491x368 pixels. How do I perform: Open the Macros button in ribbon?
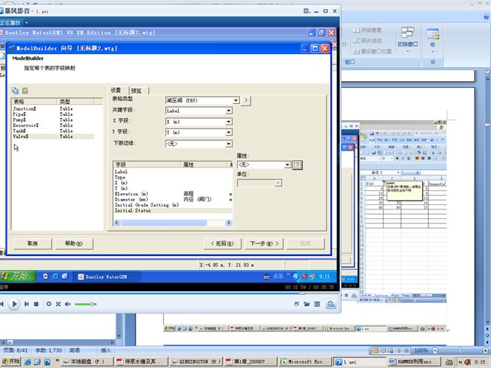(433, 38)
